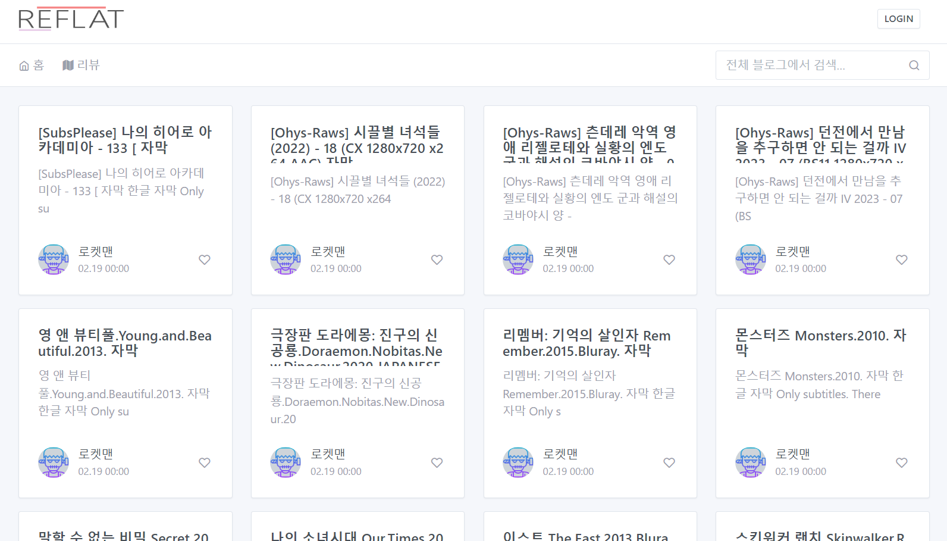This screenshot has height=541, width=947.
Task: Click author name 로켓맨 on 나의 히어로 card
Action: (96, 252)
